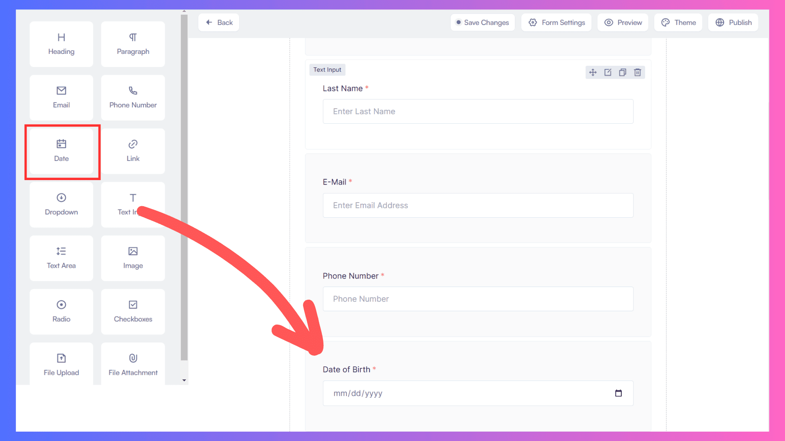Open the Theme options
The image size is (785, 441).
[678, 22]
